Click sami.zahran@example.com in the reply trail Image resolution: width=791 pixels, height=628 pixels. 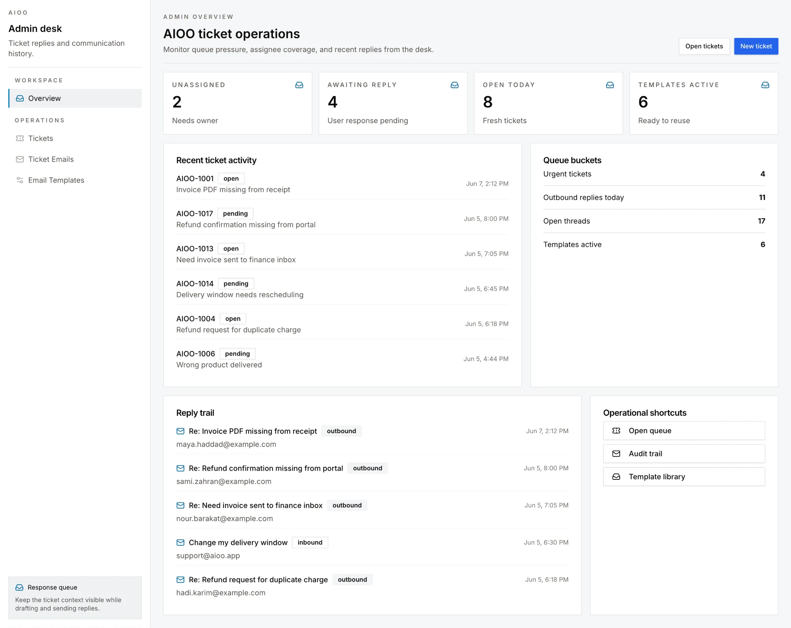(224, 482)
